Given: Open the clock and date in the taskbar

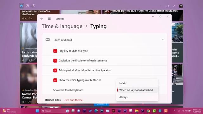Looking at the screenshot, I should click(x=197, y=111).
